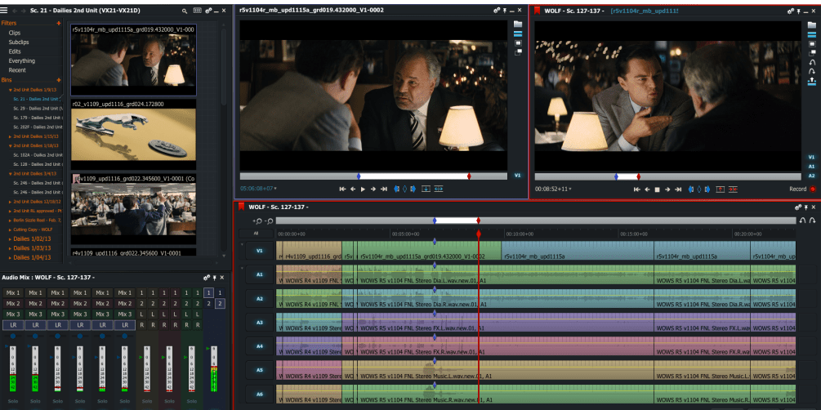Click Mix 2 on the first mixer channel
This screenshot has width=821, height=410.
click(x=12, y=303)
